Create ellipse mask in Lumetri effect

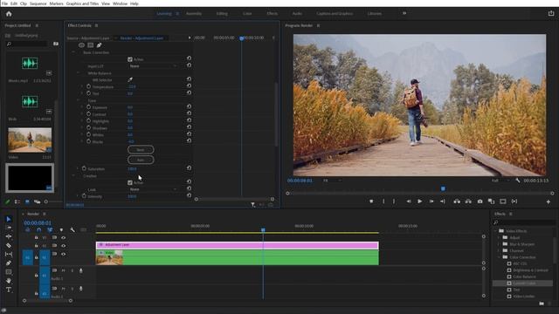pyautogui.click(x=81, y=45)
